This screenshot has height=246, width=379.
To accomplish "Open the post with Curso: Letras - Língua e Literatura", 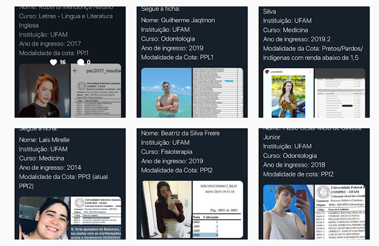I will coord(70,62).
